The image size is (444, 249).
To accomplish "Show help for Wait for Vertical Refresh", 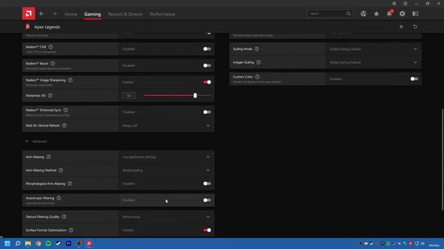I will 65,125.
